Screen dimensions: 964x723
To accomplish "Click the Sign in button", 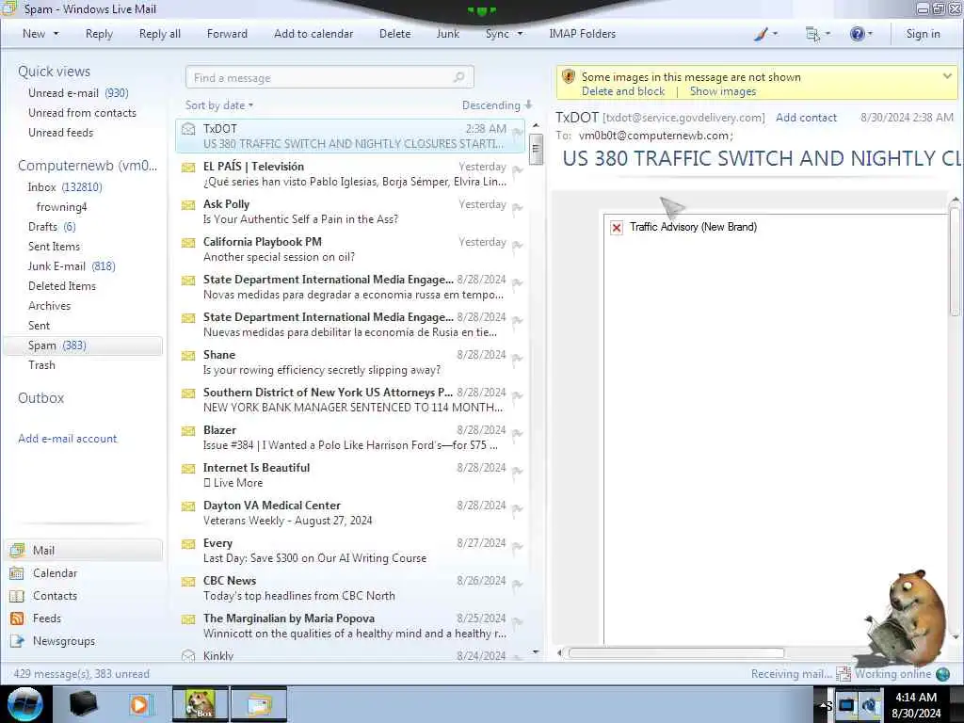I will [x=923, y=34].
